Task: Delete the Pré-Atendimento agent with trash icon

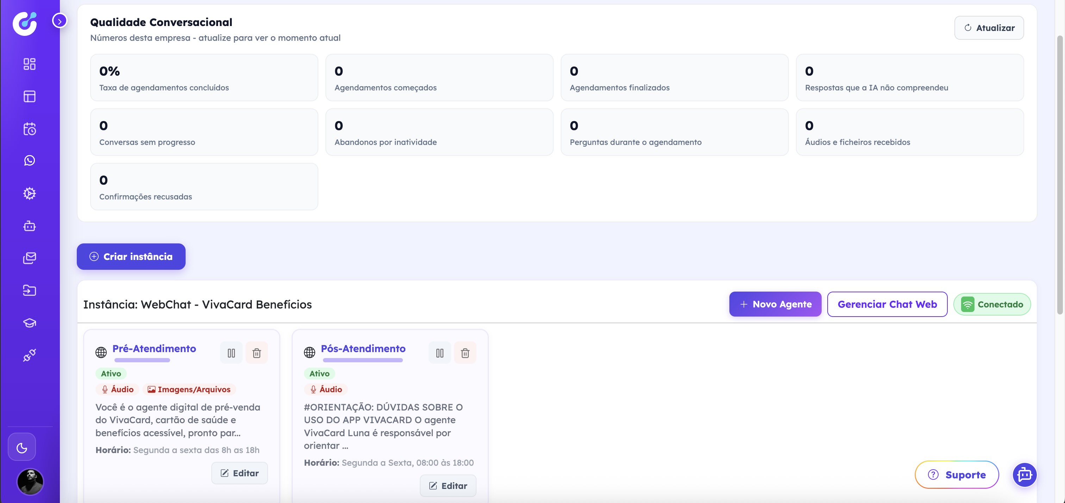Action: tap(257, 353)
